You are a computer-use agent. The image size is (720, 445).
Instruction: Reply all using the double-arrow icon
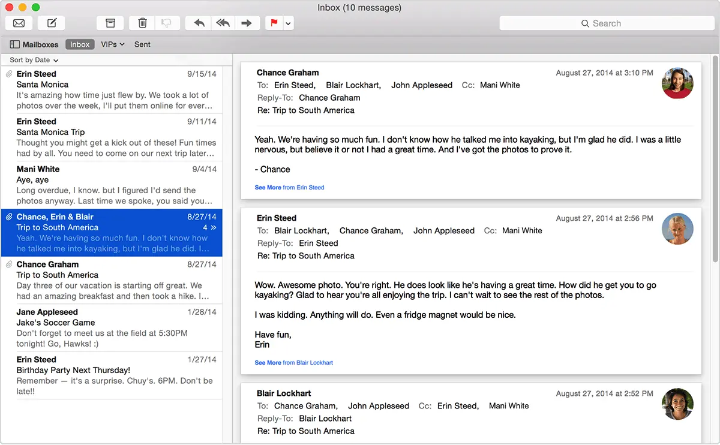click(x=223, y=23)
